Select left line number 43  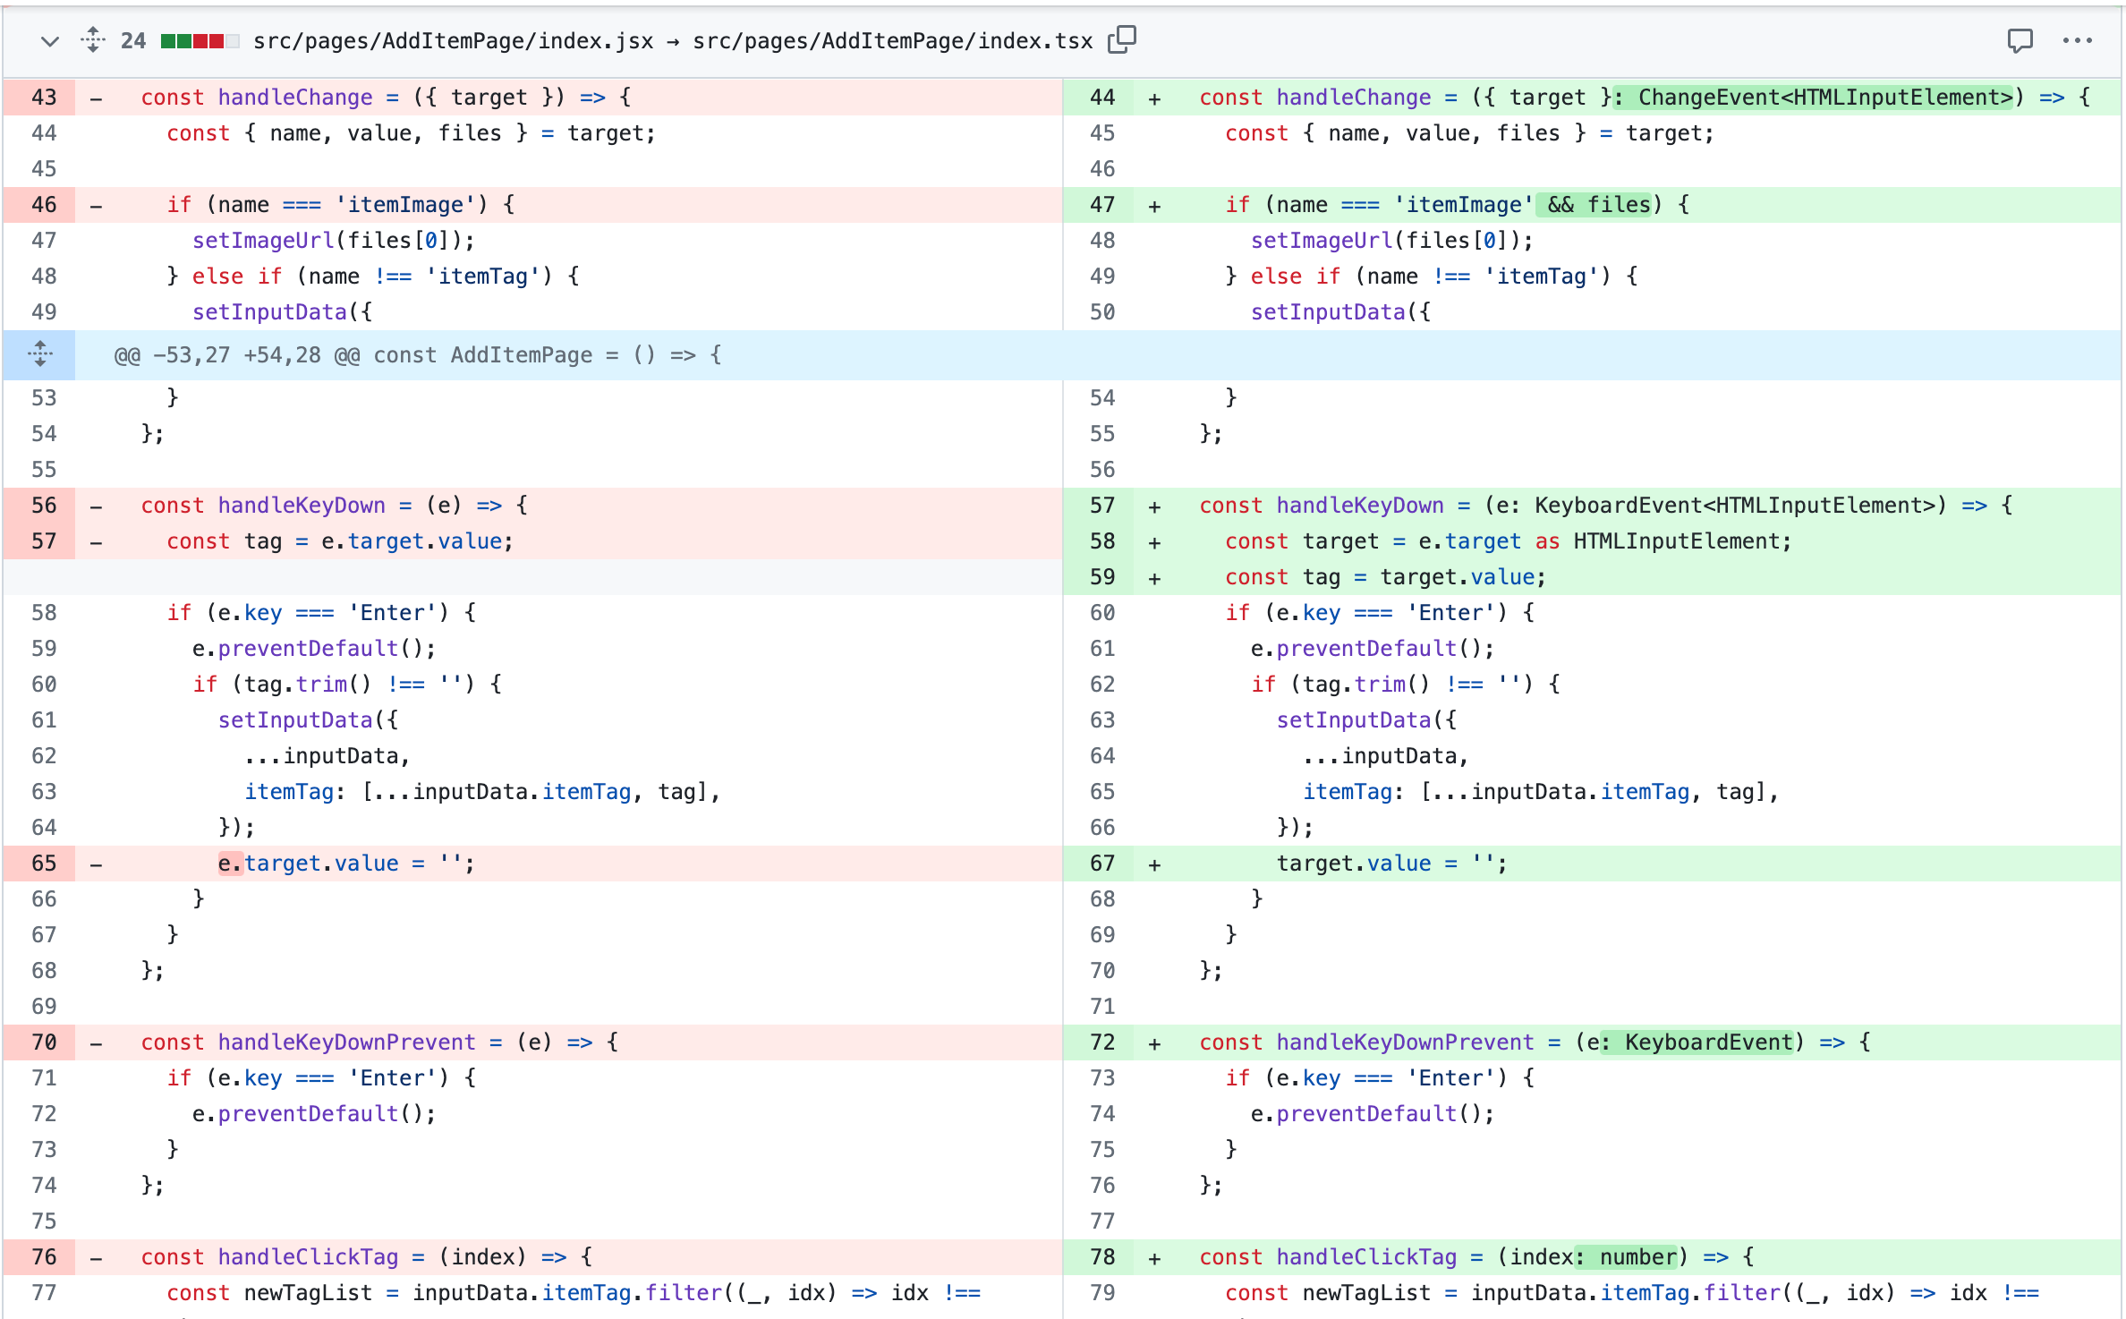point(43,97)
